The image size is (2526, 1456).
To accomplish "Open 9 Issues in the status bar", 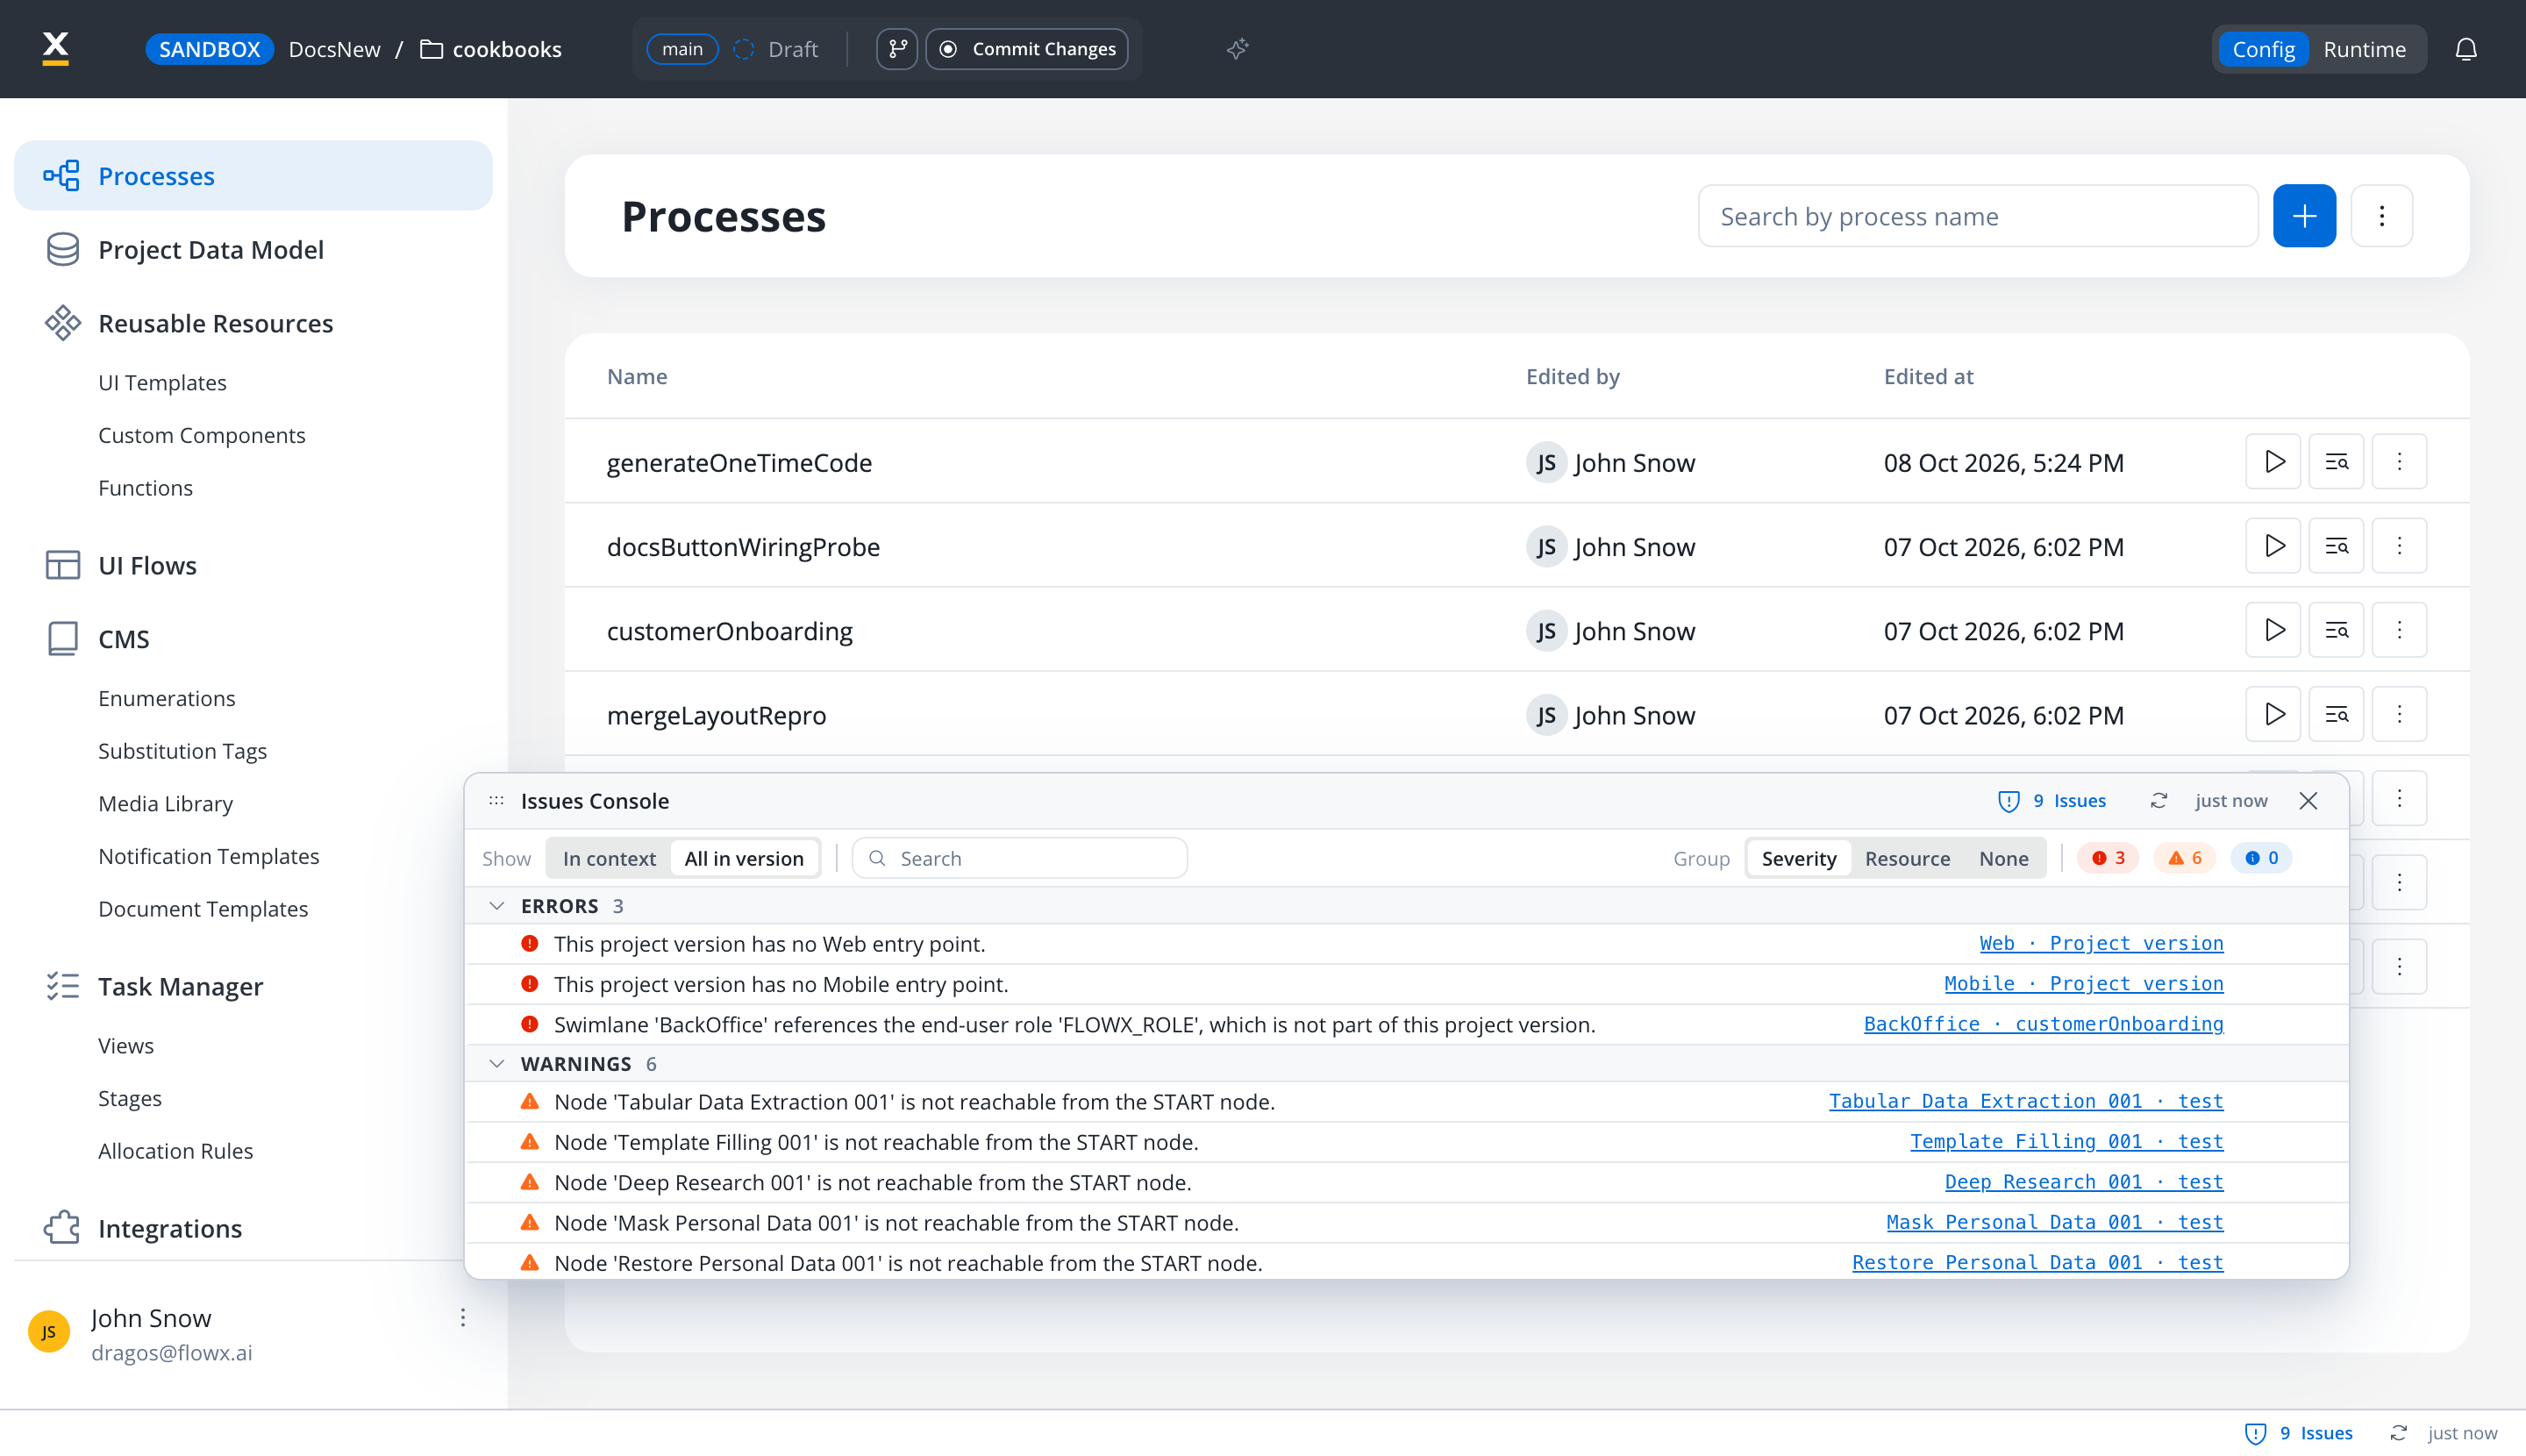I will click(2299, 1433).
